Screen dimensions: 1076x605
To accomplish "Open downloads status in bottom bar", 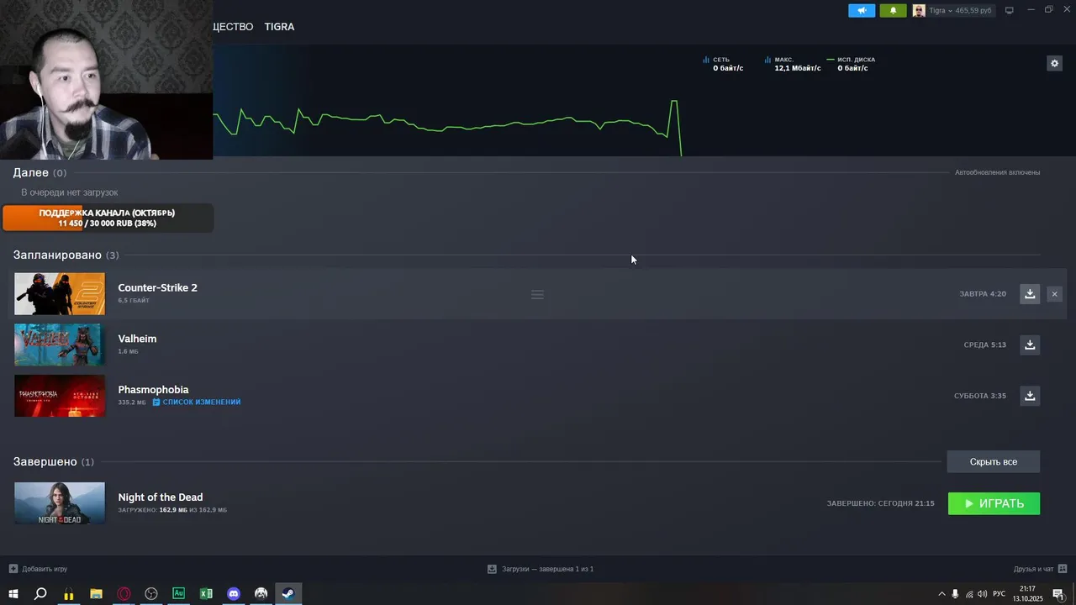I will pos(541,569).
